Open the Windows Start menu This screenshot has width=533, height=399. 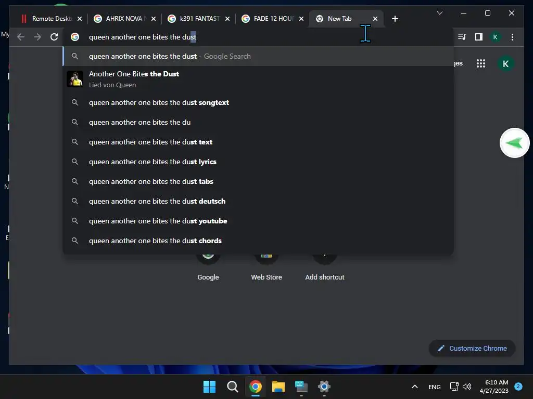[209, 387]
